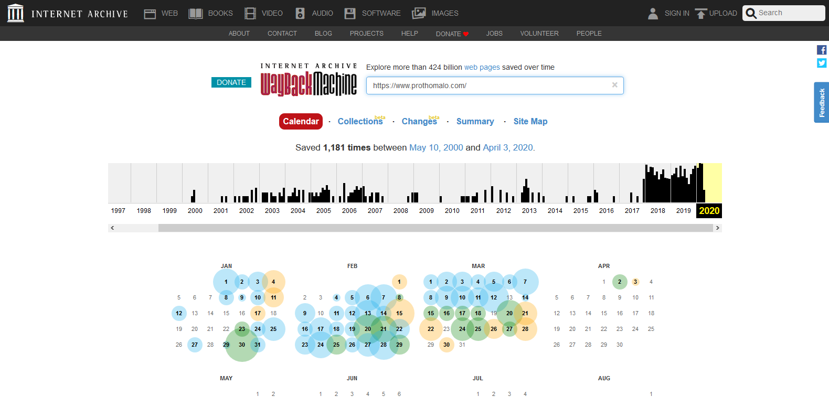
Task: Open the March 30 snapshot
Action: click(x=447, y=345)
